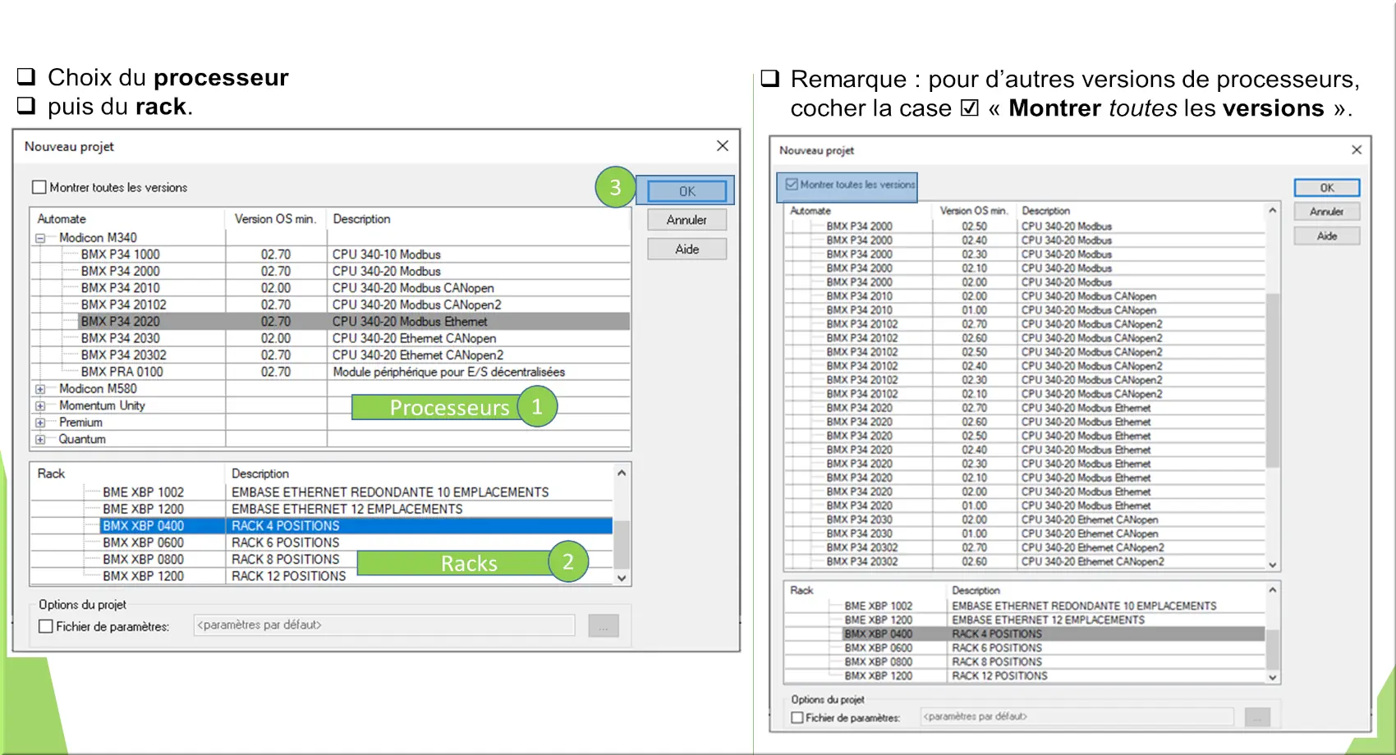Tick Fichier de paramètres checkbox in right dialog
This screenshot has height=755, width=1396.
pyautogui.click(x=797, y=717)
